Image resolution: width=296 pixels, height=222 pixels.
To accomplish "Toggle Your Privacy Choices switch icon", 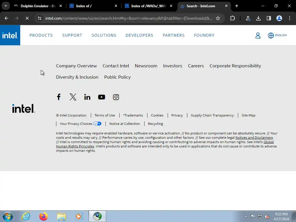I will pyautogui.click(x=97, y=124).
